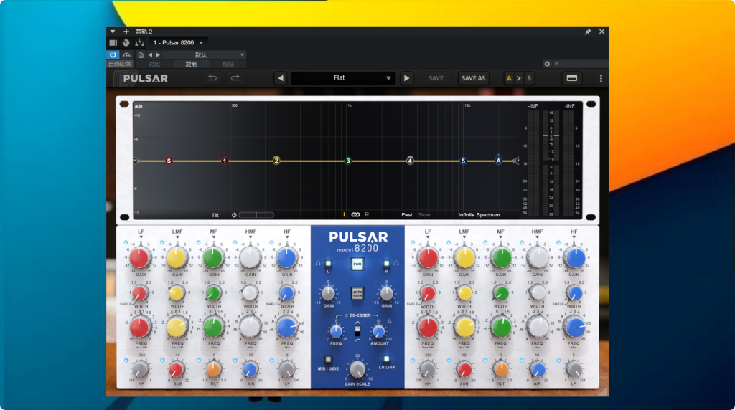Image resolution: width=735 pixels, height=410 pixels.
Task: Open the 1 - Pulsar 8200 dropdown
Action: coord(178,42)
